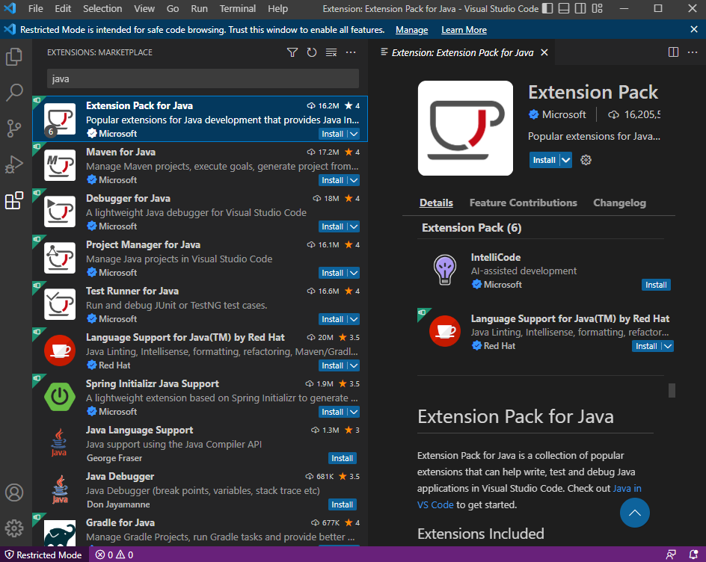Screen dimensions: 706x562
Task: Open the File menu
Action: point(36,8)
